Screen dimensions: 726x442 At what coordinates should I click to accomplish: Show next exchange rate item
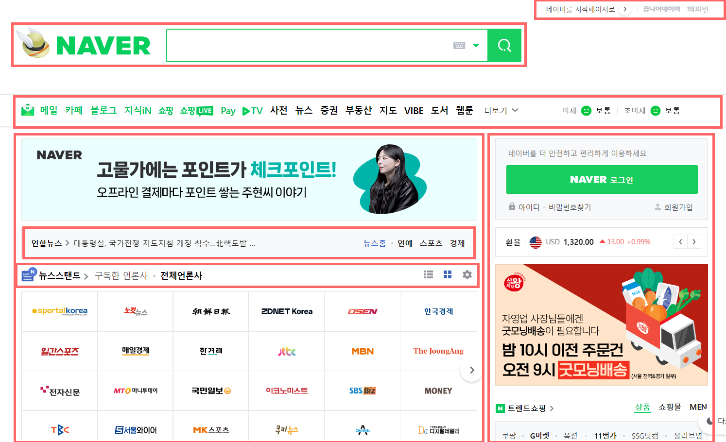pyautogui.click(x=694, y=241)
